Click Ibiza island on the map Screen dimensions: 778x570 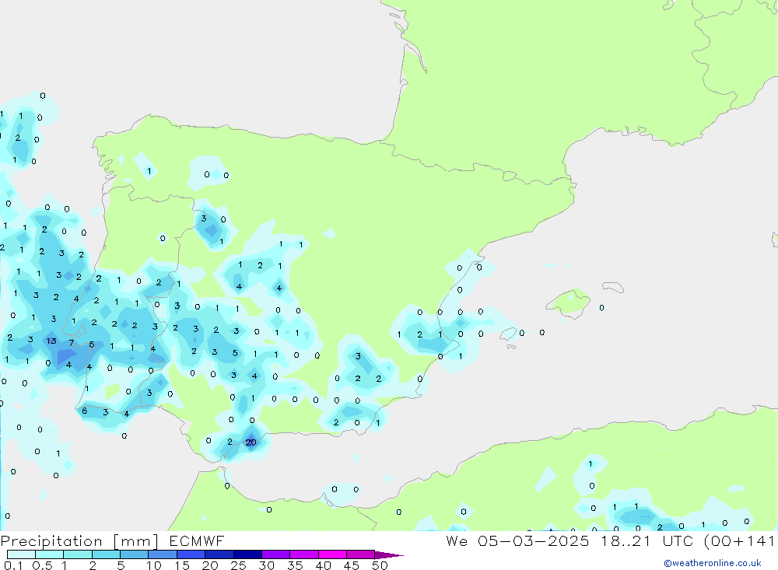pyautogui.click(x=509, y=334)
